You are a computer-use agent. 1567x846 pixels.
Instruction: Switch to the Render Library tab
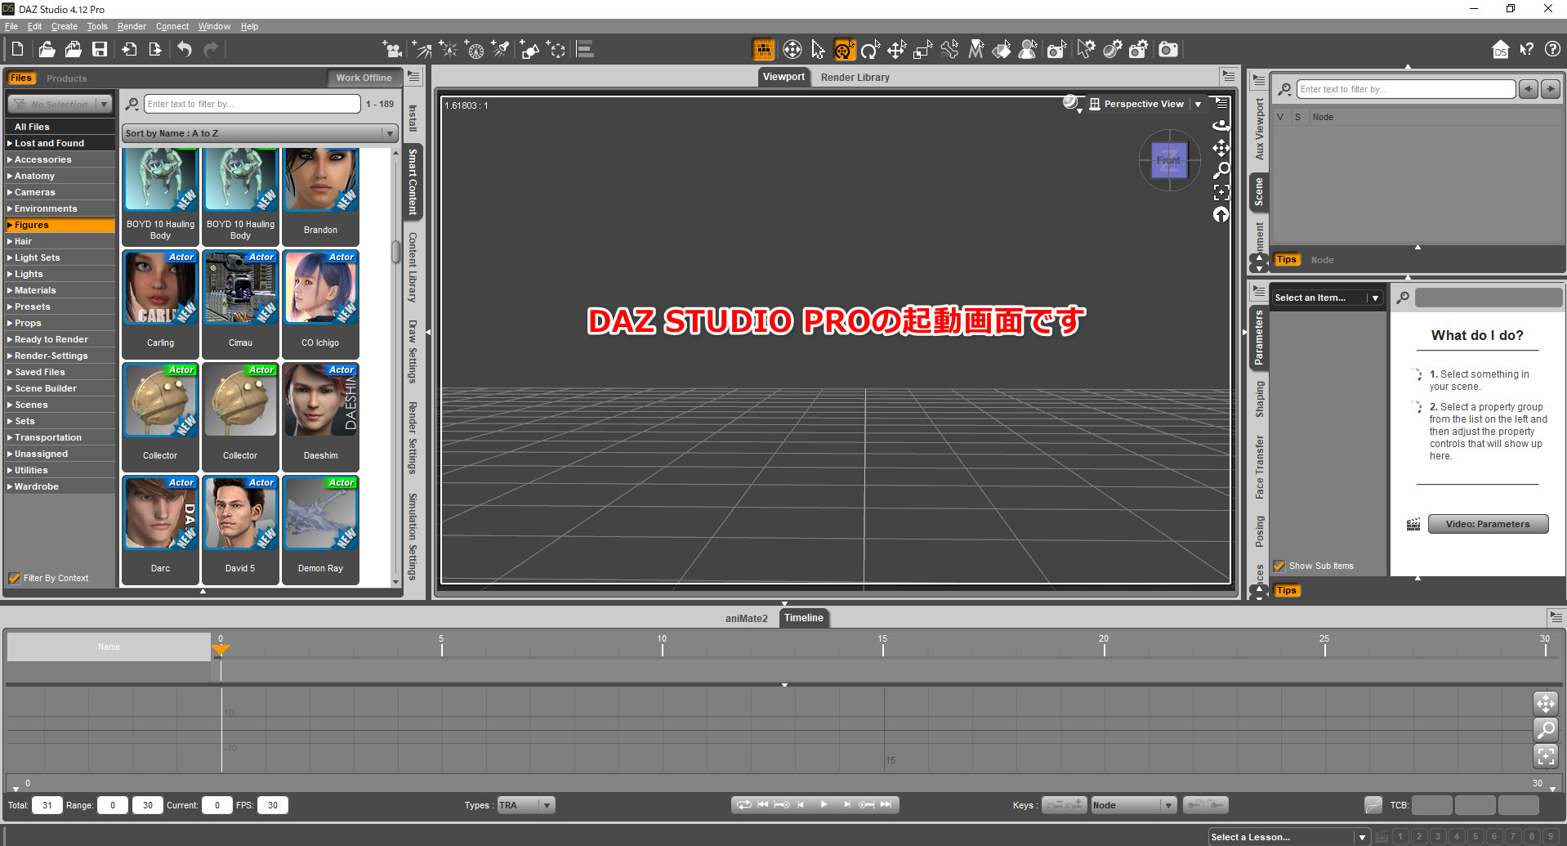[x=855, y=77]
